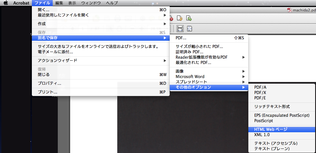Choose 開く... from the file menu
The image size is (316, 153).
coord(101,10)
